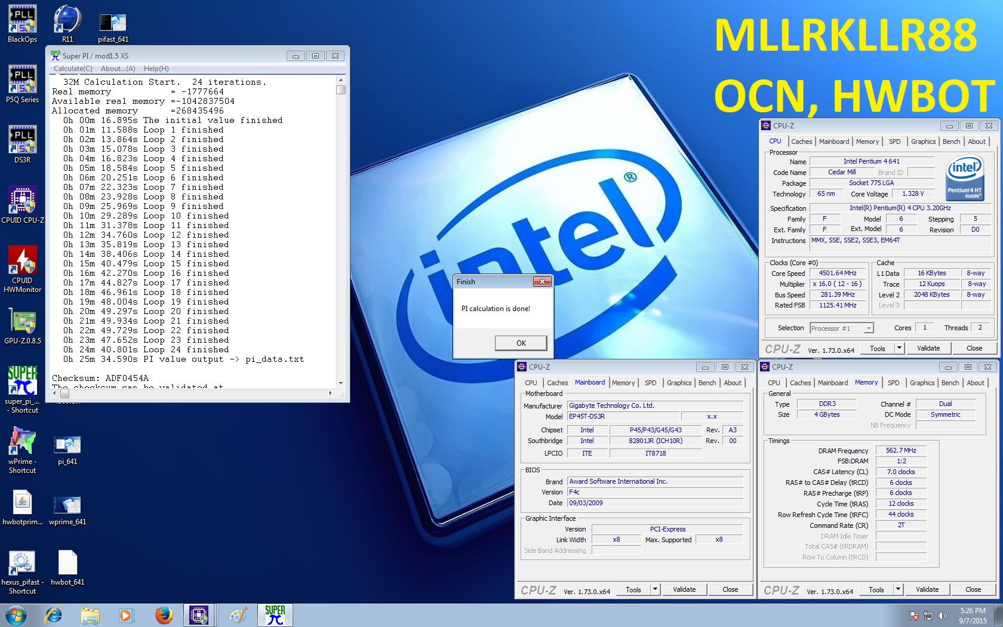Switch to Super PI taskbar button
Image resolution: width=1003 pixels, height=627 pixels.
275,615
